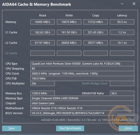The image size is (140, 135).
Task: Click the CPU Stepping value B0
Action: (82, 69)
